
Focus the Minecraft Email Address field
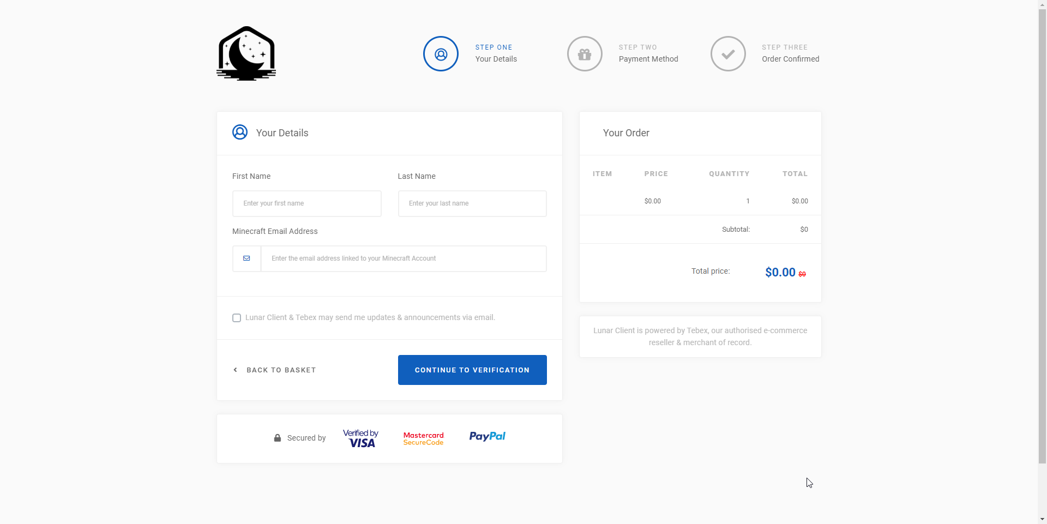coord(404,258)
